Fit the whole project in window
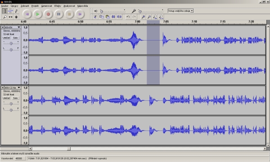270x162 pixels. click(x=161, y=17)
